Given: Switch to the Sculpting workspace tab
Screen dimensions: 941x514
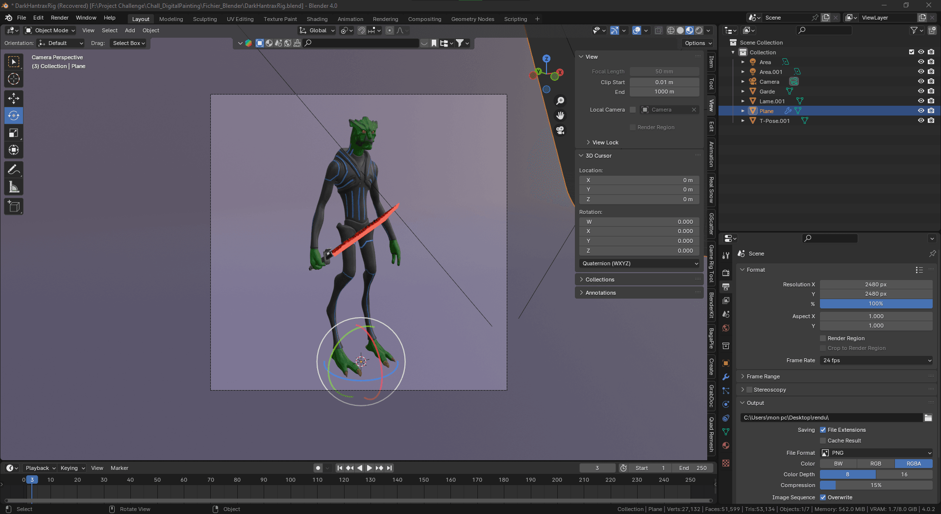Looking at the screenshot, I should (205, 19).
